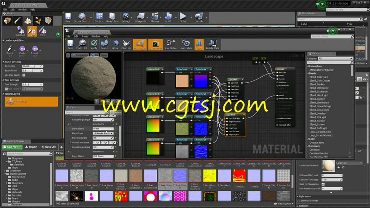Toggle Stats in material editor toolbar
This screenshot has height=208, width=370.
pyautogui.click(x=199, y=44)
